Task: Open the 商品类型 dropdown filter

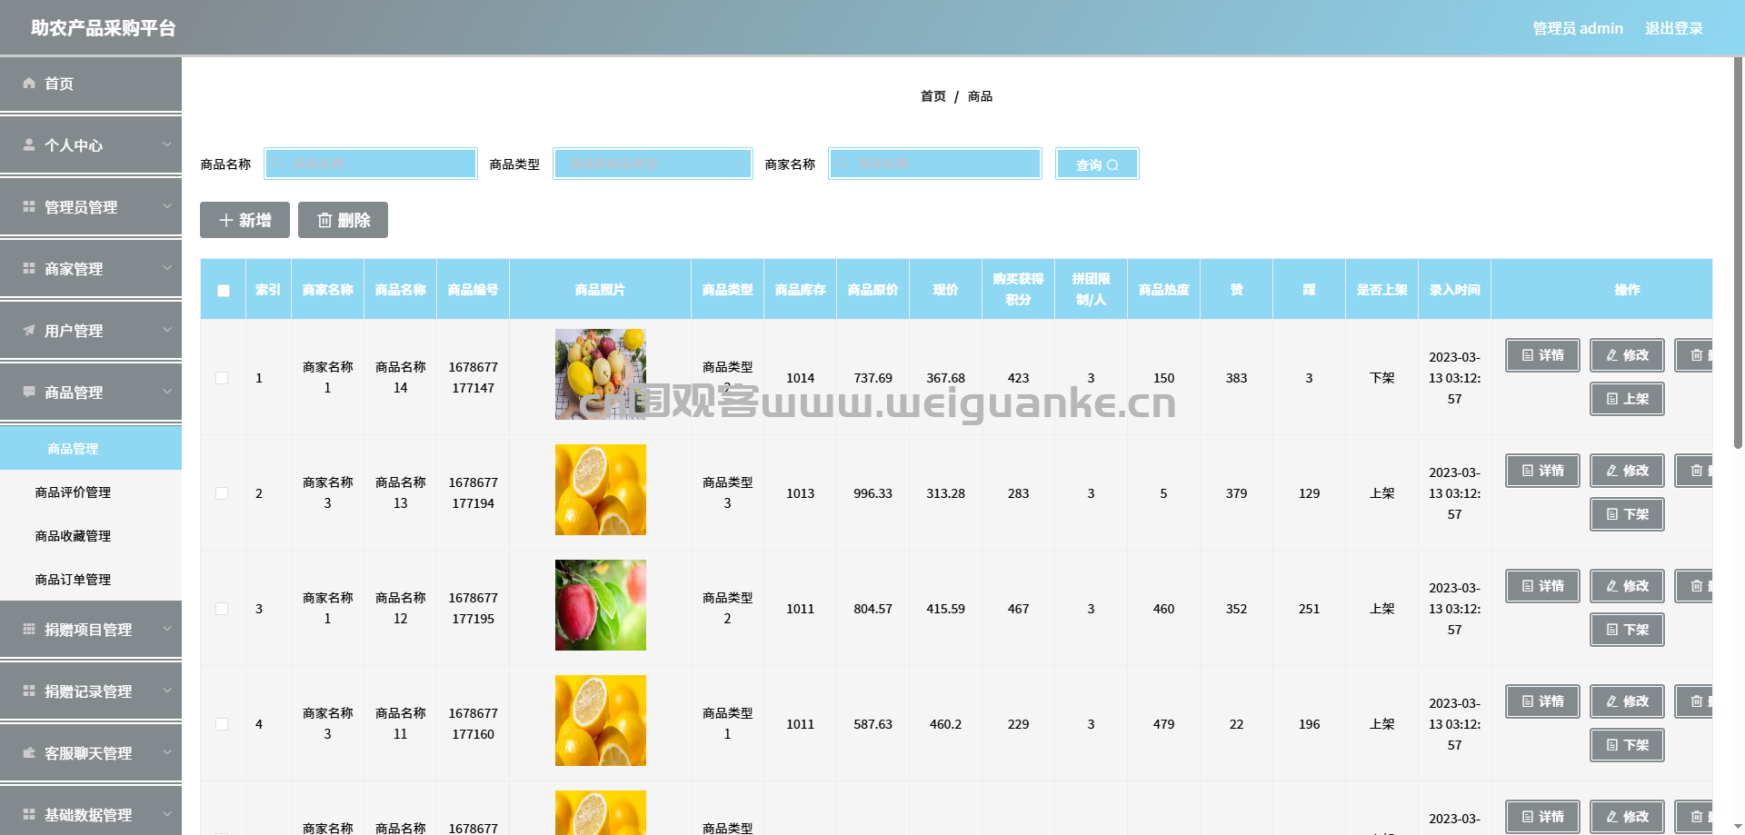Action: [x=653, y=164]
